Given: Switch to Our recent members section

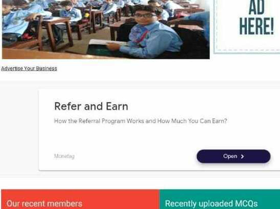Looking at the screenshot, I should coord(44,203).
